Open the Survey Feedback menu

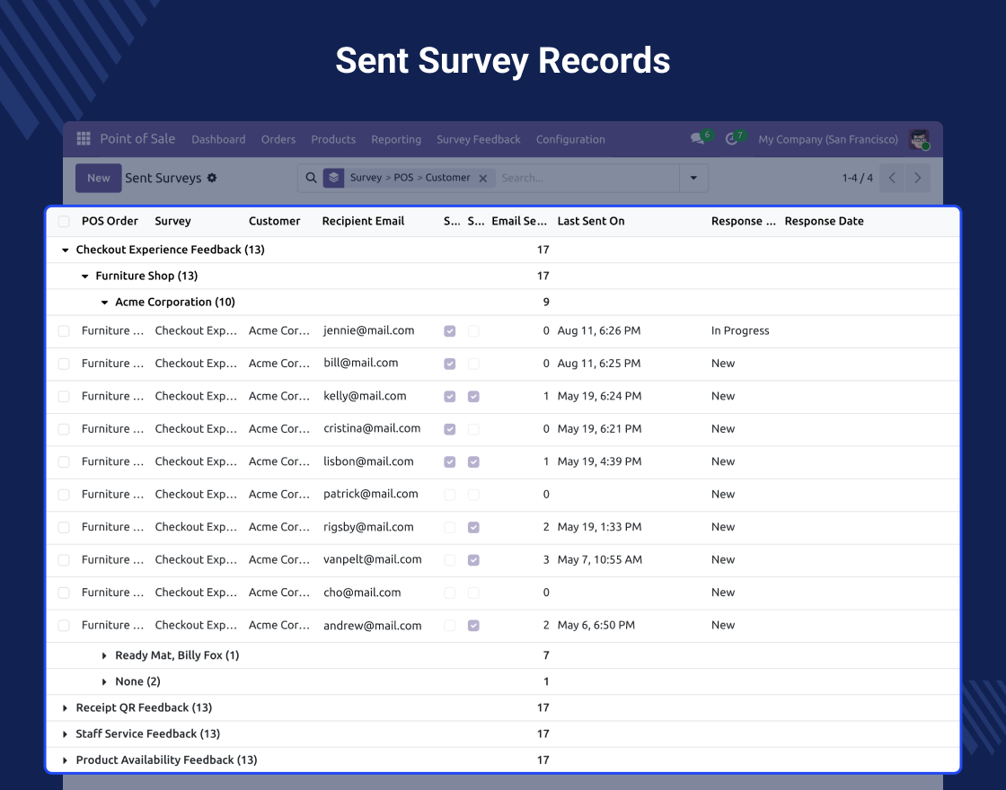coord(479,139)
